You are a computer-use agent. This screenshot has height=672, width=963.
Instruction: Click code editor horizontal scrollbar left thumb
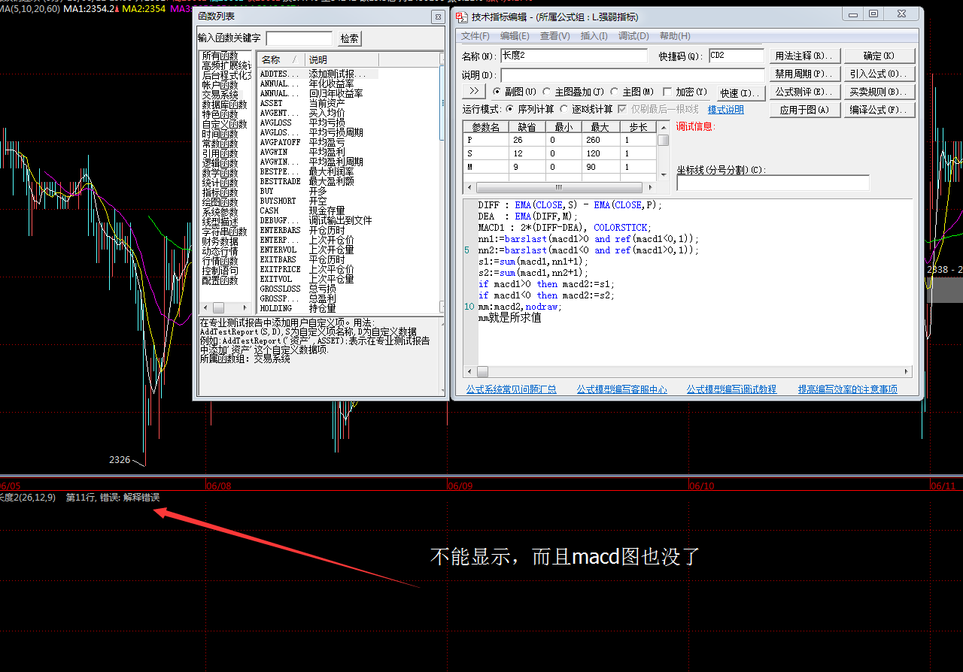point(482,372)
